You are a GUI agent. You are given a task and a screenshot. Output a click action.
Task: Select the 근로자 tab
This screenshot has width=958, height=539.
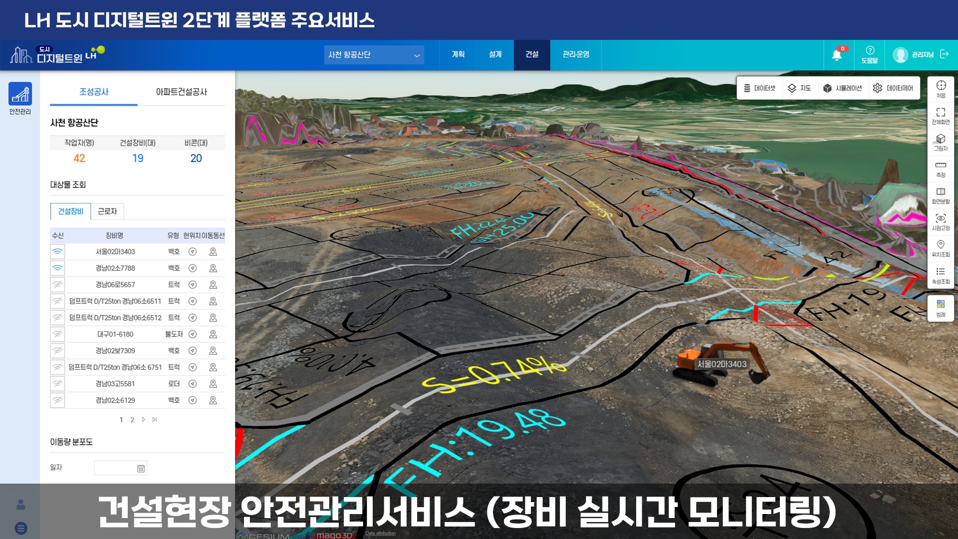(107, 212)
